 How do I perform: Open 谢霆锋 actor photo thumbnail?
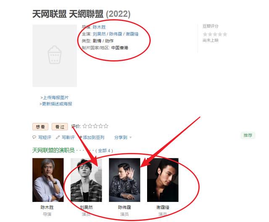click(x=163, y=180)
